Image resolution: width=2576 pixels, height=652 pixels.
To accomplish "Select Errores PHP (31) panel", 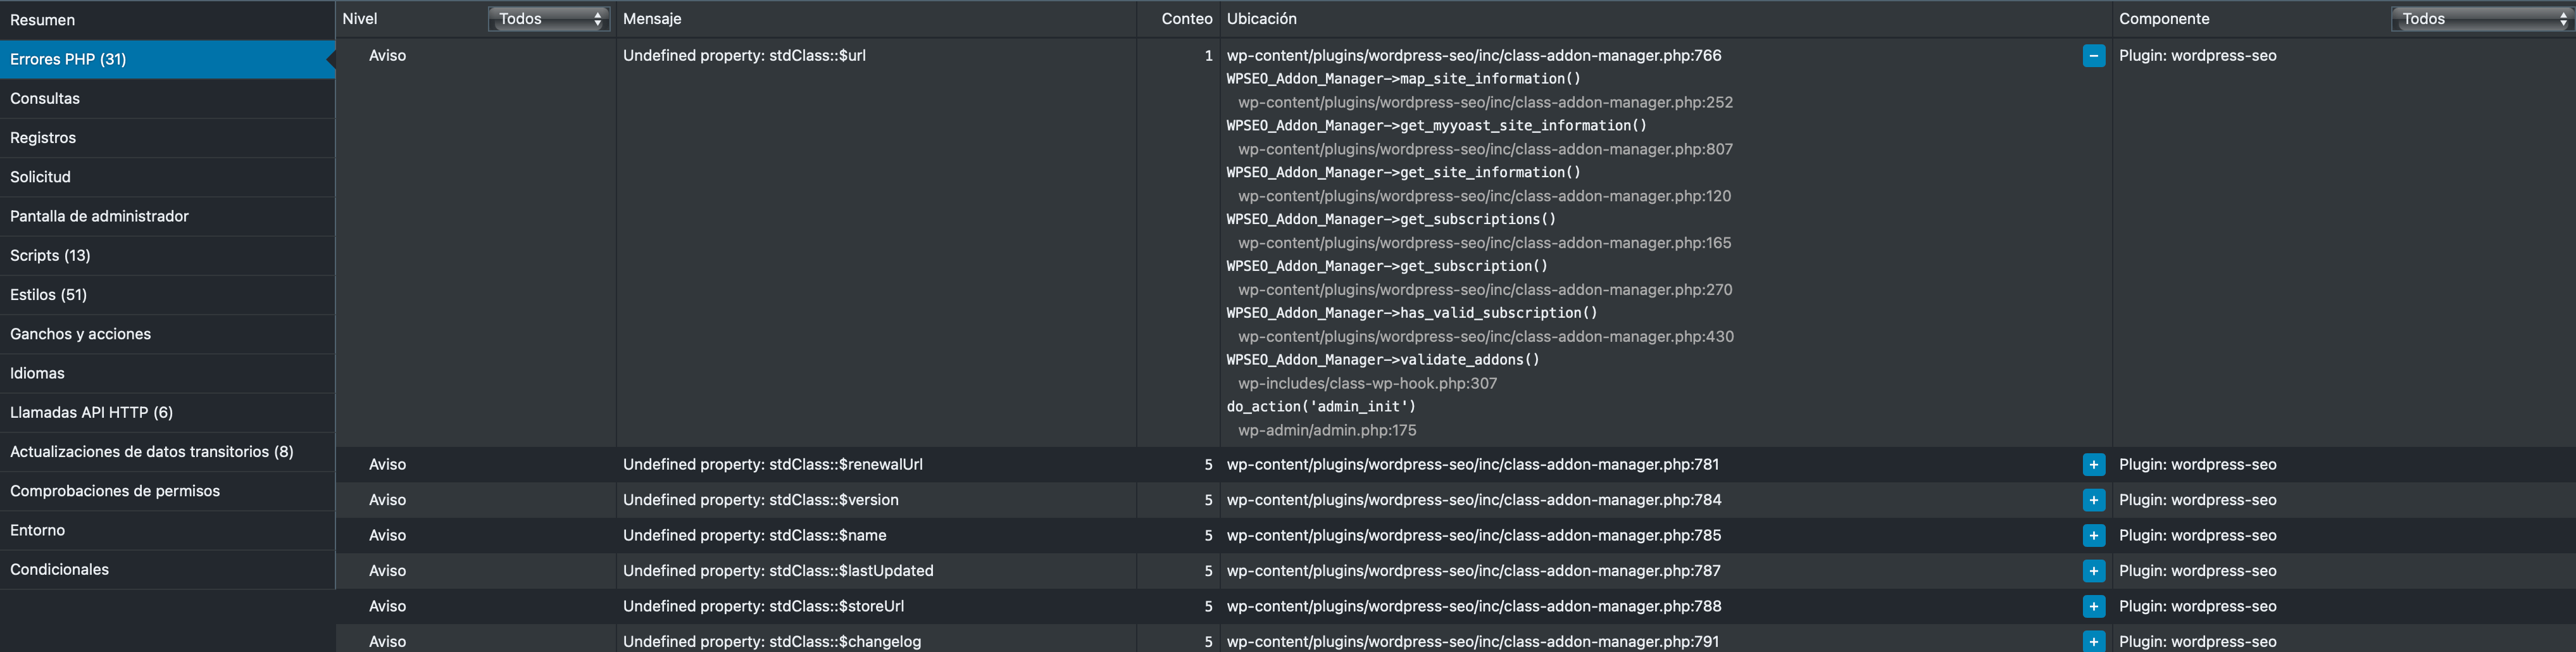I will [167, 59].
